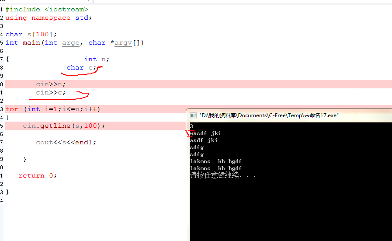The height and width of the screenshot is (241, 392).
Task: Click the "*argv[]" parameter in main
Action: [x=127, y=43]
